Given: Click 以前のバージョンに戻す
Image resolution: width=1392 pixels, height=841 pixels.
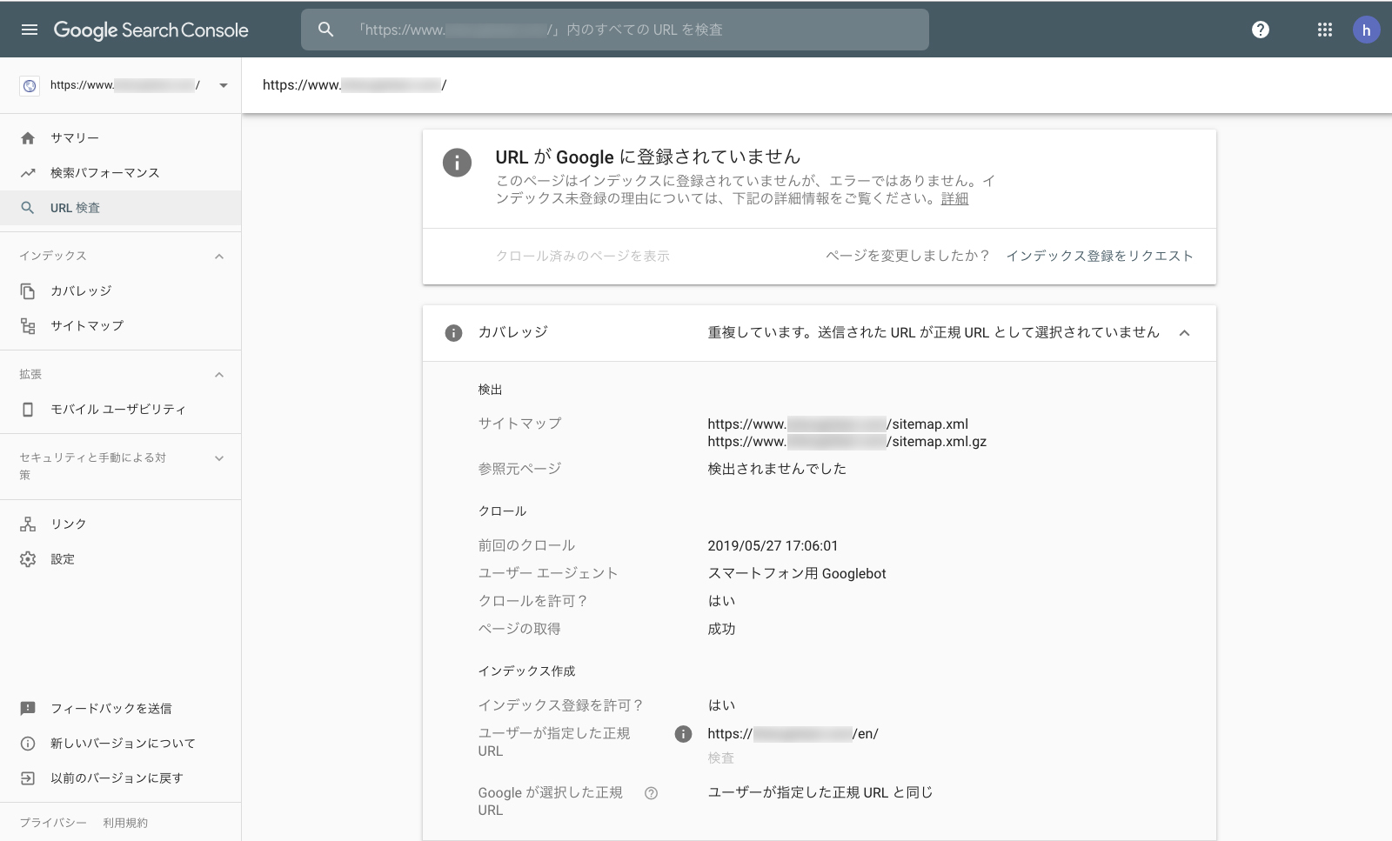Looking at the screenshot, I should [x=120, y=778].
